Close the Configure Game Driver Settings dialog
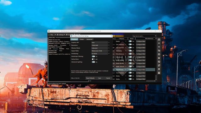Screen dimensions: 201x113 111,36
